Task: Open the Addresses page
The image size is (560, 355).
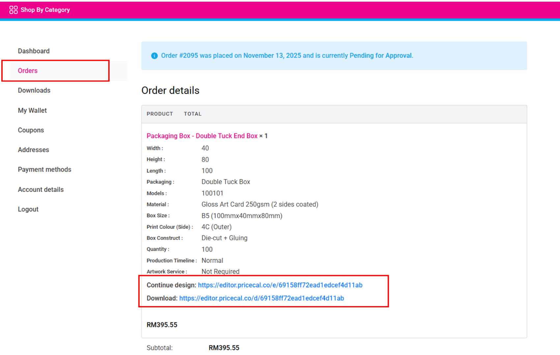Action: tap(33, 150)
